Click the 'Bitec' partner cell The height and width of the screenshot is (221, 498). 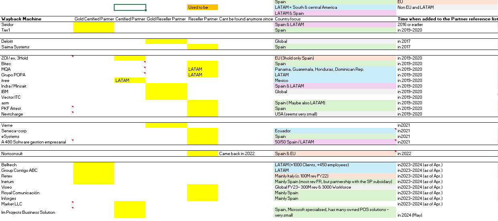tap(37, 64)
